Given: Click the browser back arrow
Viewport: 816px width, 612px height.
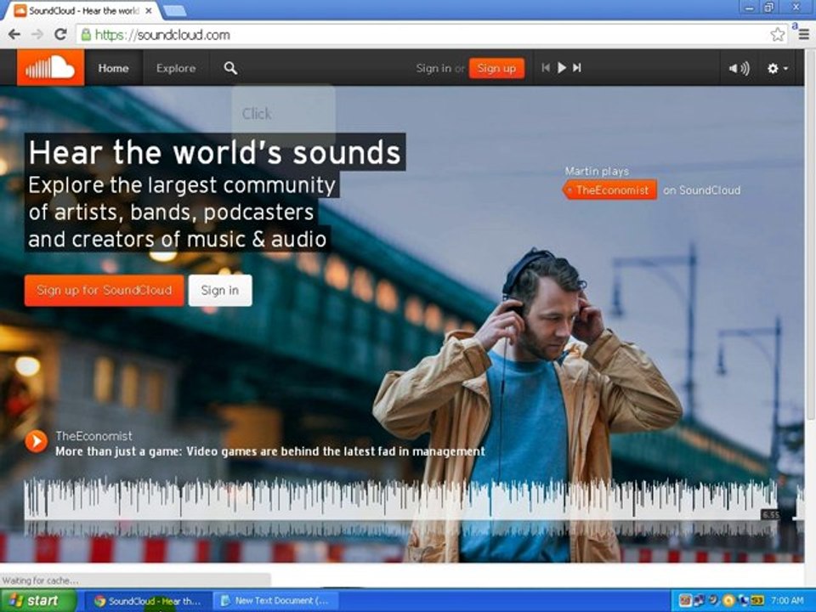Looking at the screenshot, I should [14, 35].
